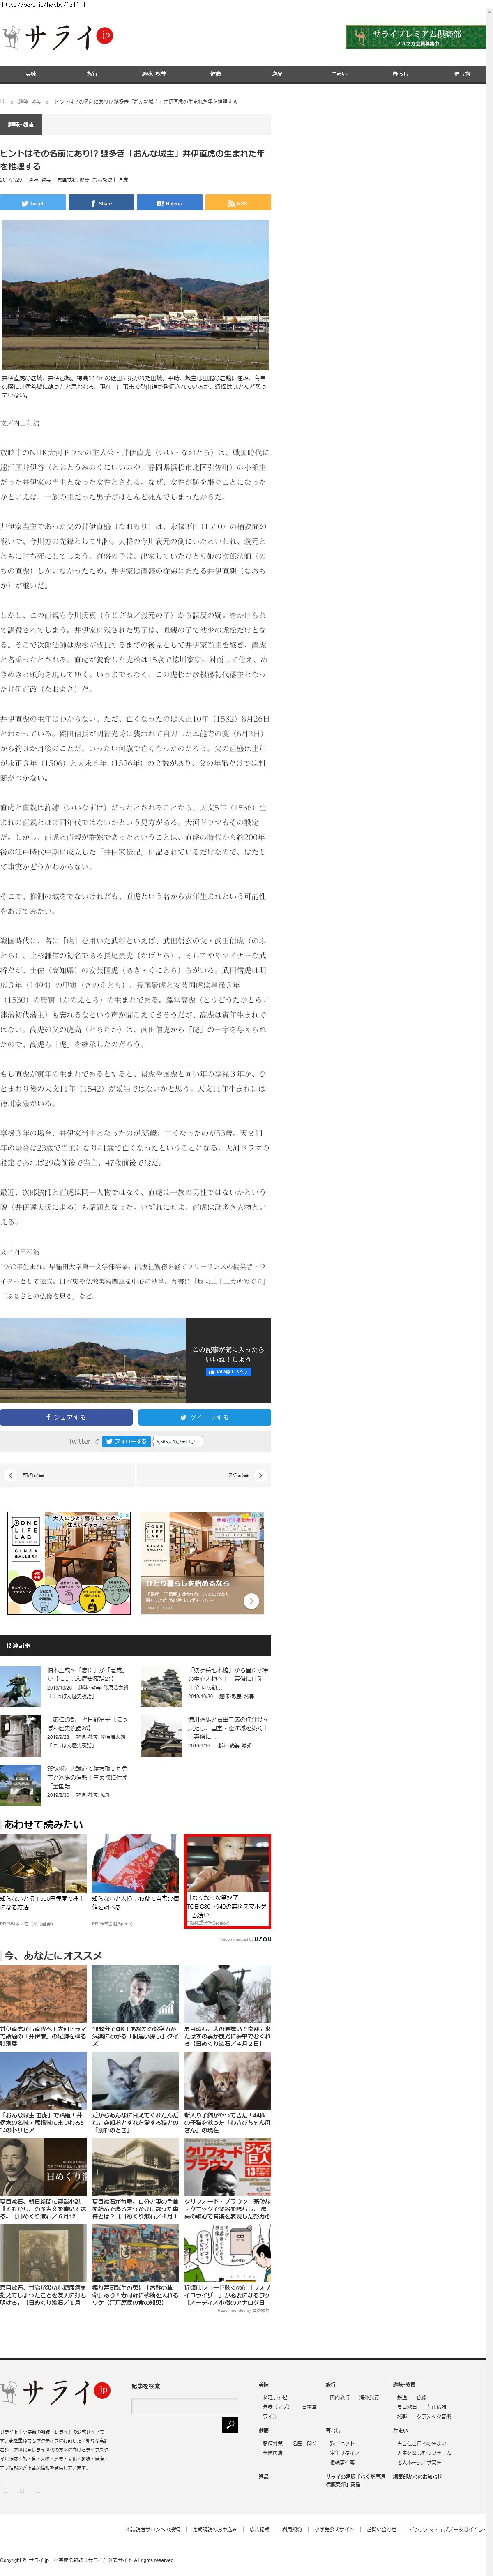Like the article with the blue いいね! button
Image resolution: width=493 pixels, height=2576 pixels.
pos(228,1372)
